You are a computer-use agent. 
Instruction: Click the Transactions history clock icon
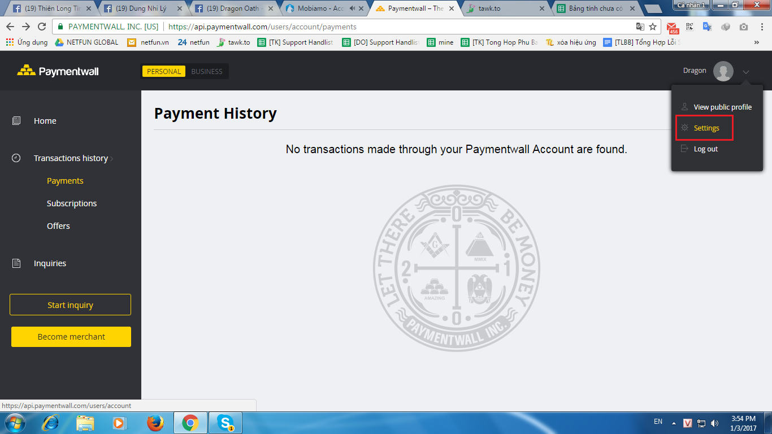pos(16,158)
